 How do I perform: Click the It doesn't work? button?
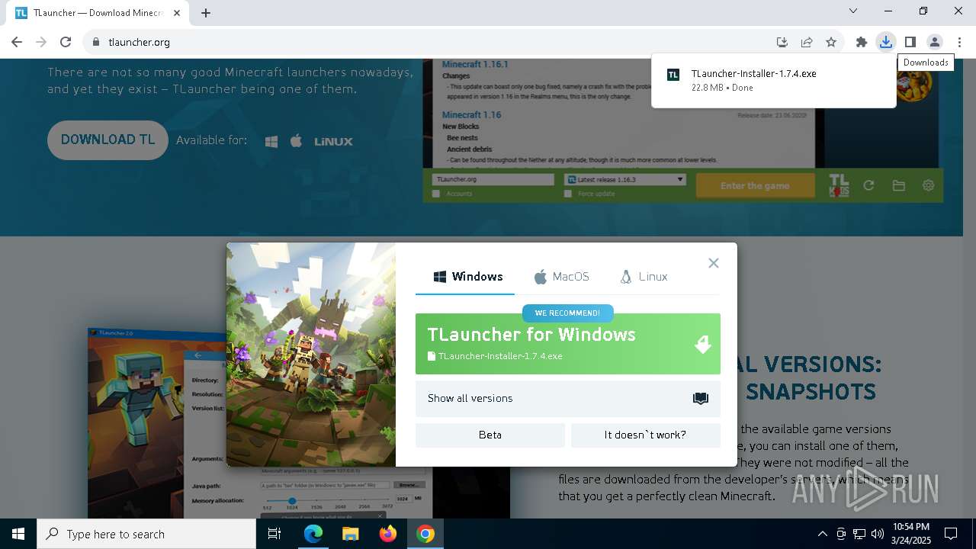point(646,435)
